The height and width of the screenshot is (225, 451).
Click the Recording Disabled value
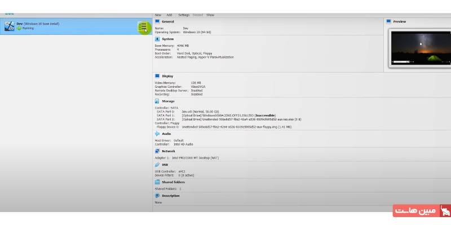point(197,94)
